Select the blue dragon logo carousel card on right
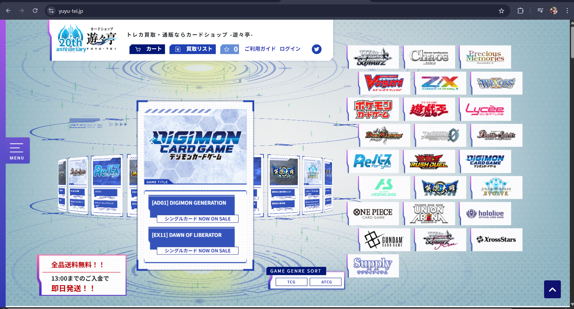The height and width of the screenshot is (309, 574). click(284, 185)
